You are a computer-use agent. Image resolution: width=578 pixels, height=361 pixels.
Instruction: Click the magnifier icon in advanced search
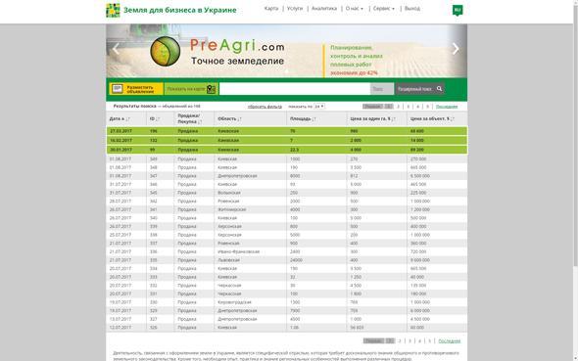[x=439, y=89]
